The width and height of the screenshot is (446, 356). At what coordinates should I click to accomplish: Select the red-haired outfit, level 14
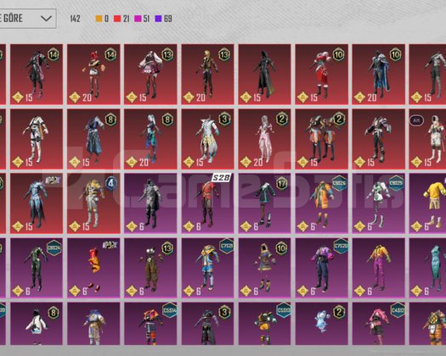(x=93, y=75)
